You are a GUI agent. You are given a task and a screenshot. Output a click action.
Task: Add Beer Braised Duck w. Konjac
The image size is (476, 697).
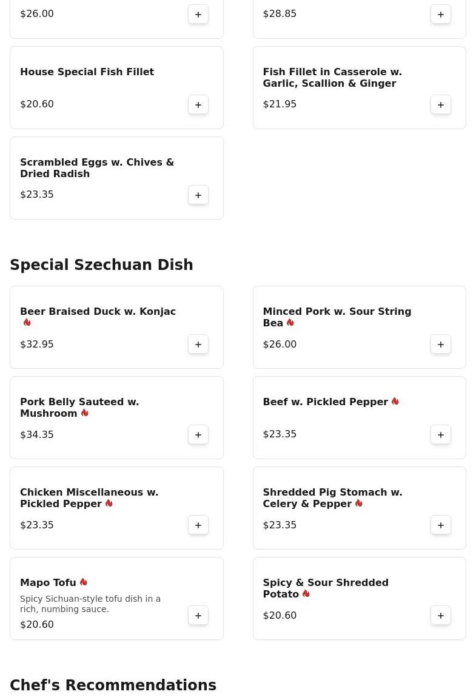[x=198, y=344]
